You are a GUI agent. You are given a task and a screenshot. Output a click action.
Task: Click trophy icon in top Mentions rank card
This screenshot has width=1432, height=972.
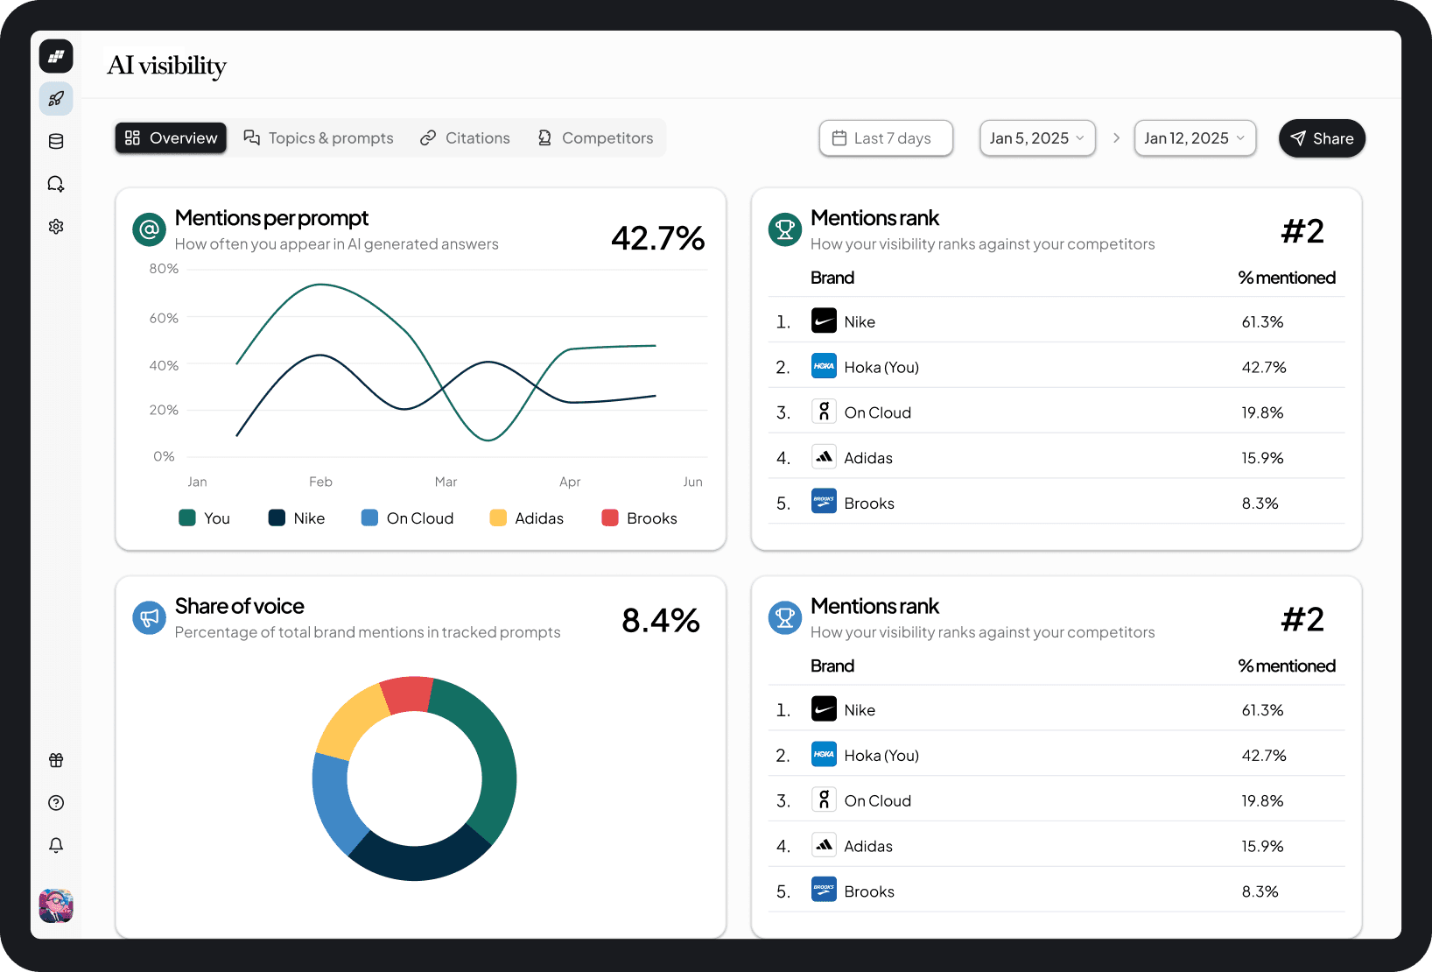785,229
